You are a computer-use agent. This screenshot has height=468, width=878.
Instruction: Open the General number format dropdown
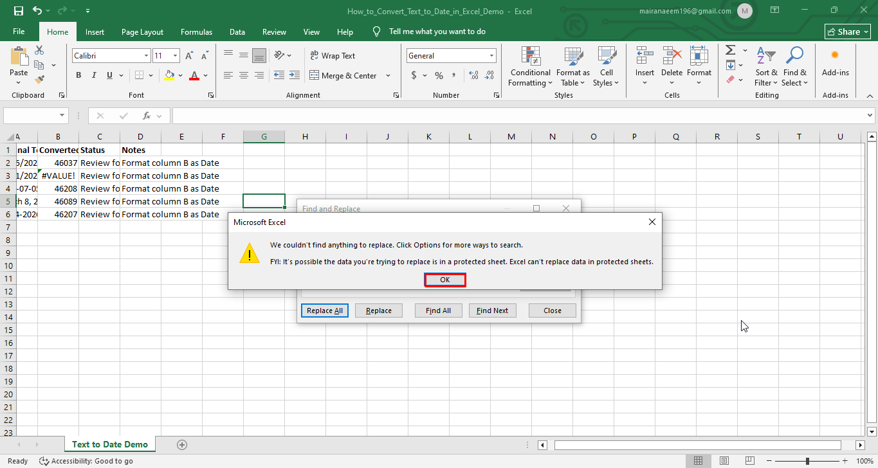click(492, 56)
